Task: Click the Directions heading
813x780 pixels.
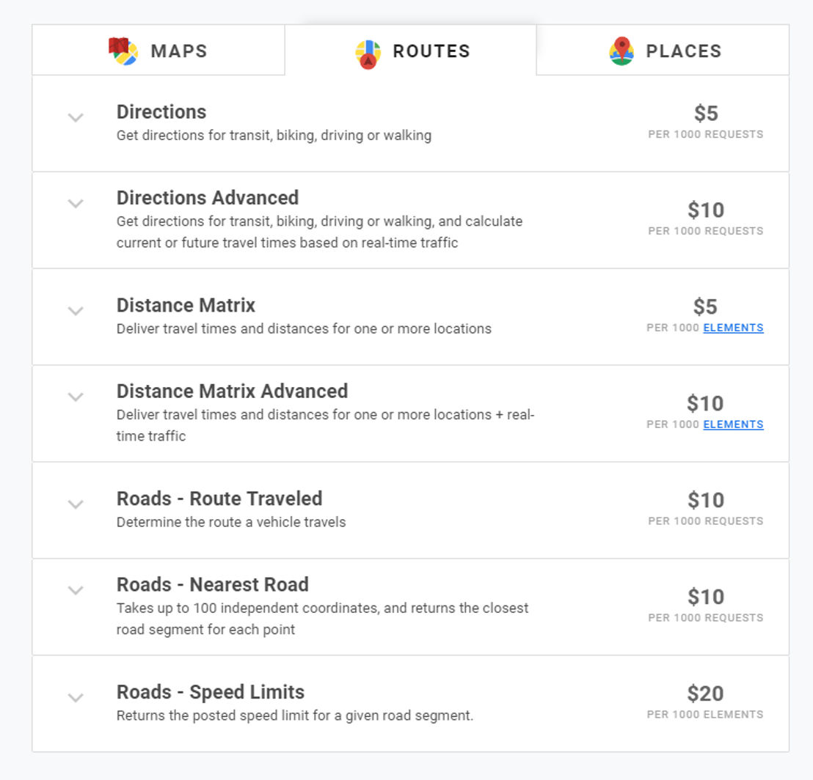Action: 161,112
